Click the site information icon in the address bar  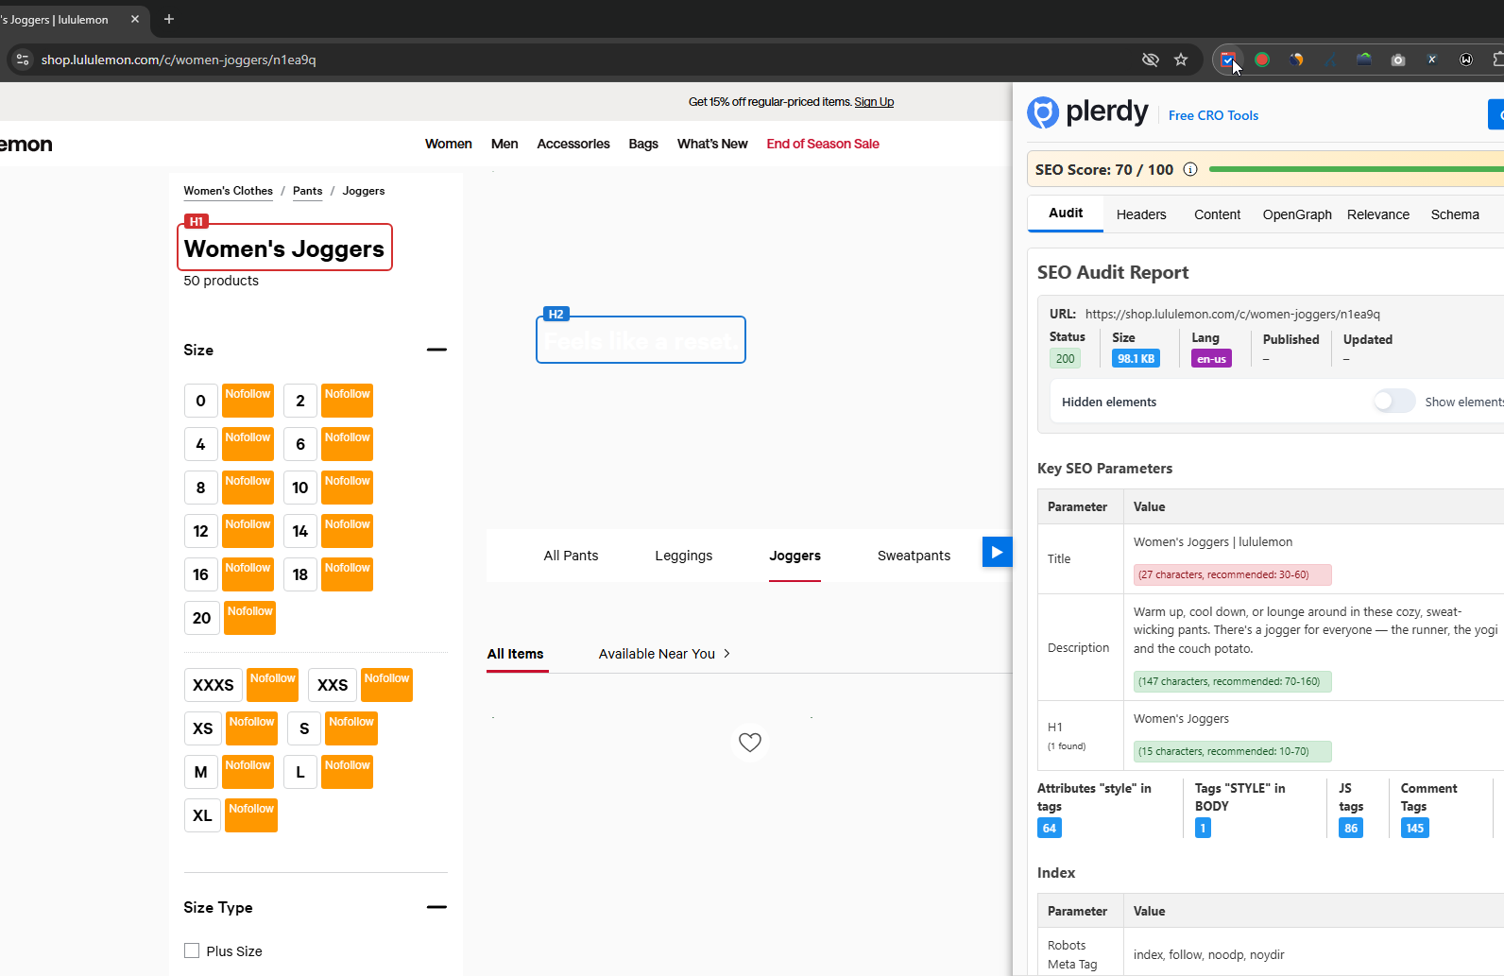(x=23, y=60)
